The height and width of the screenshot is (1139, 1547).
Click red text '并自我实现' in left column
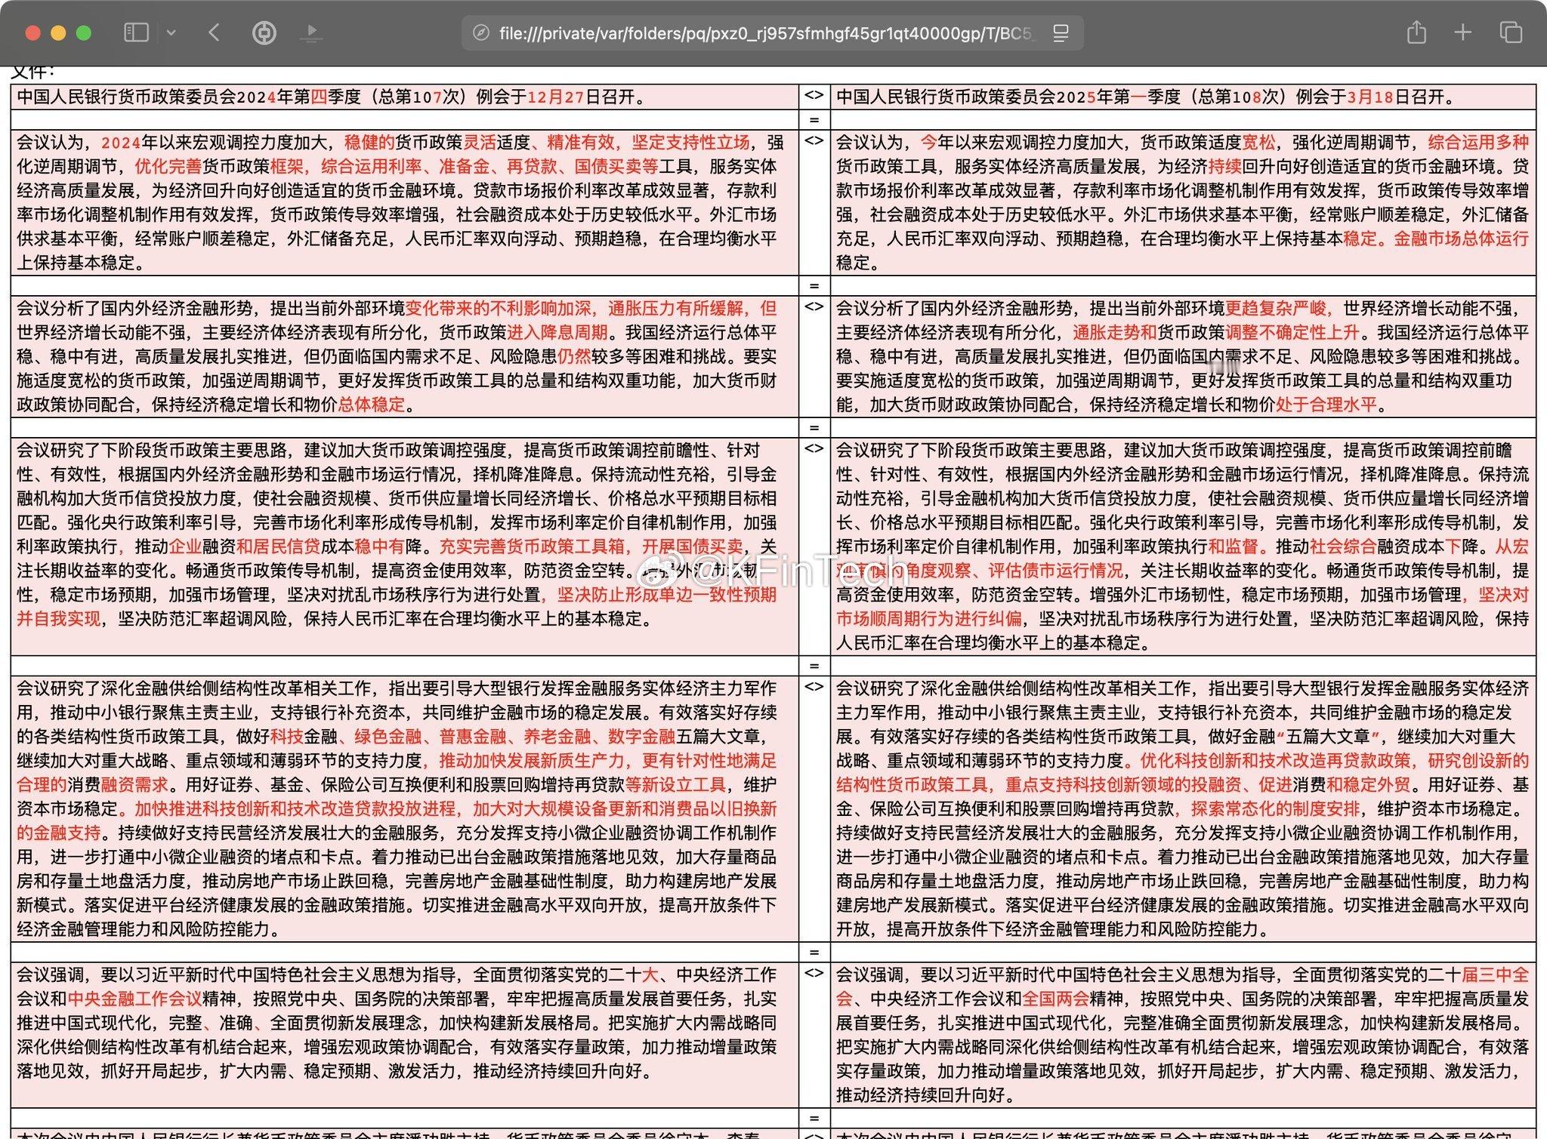coord(58,619)
